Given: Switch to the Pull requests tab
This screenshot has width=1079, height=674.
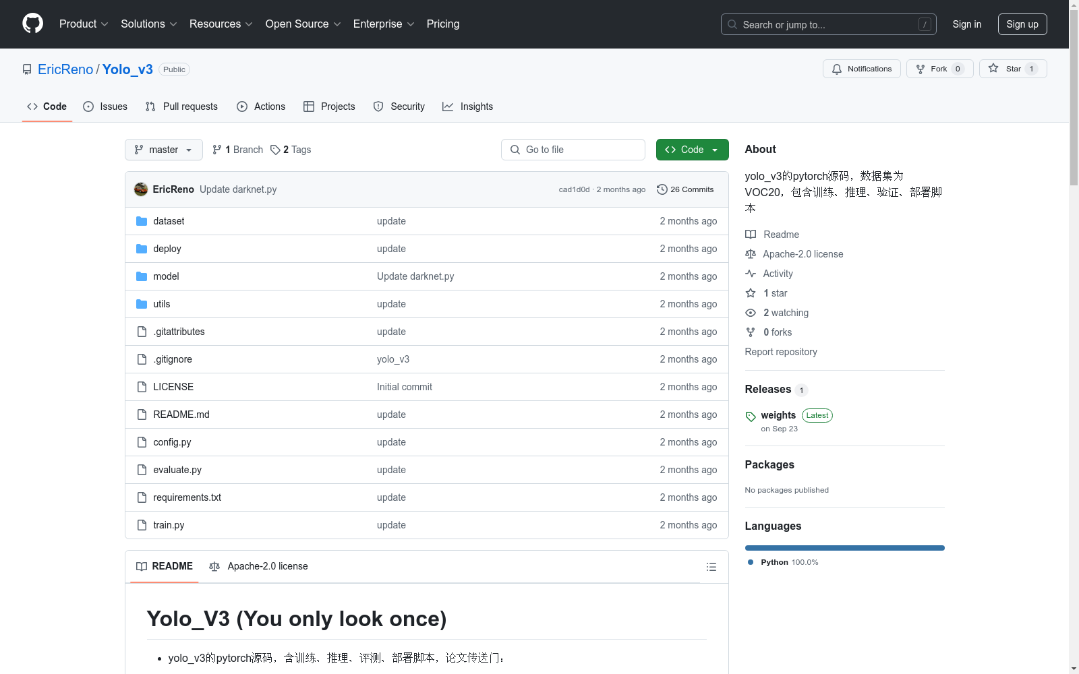Looking at the screenshot, I should click(x=181, y=106).
